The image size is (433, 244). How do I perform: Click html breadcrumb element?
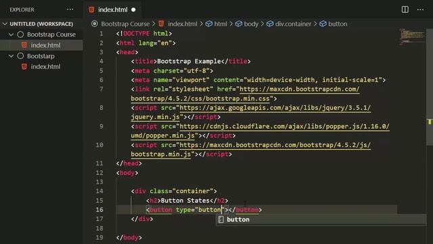221,24
